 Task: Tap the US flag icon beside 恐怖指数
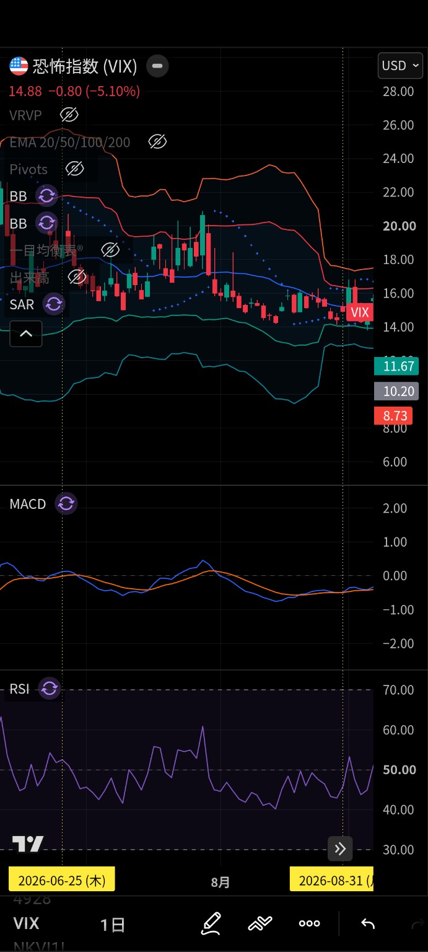pyautogui.click(x=19, y=66)
